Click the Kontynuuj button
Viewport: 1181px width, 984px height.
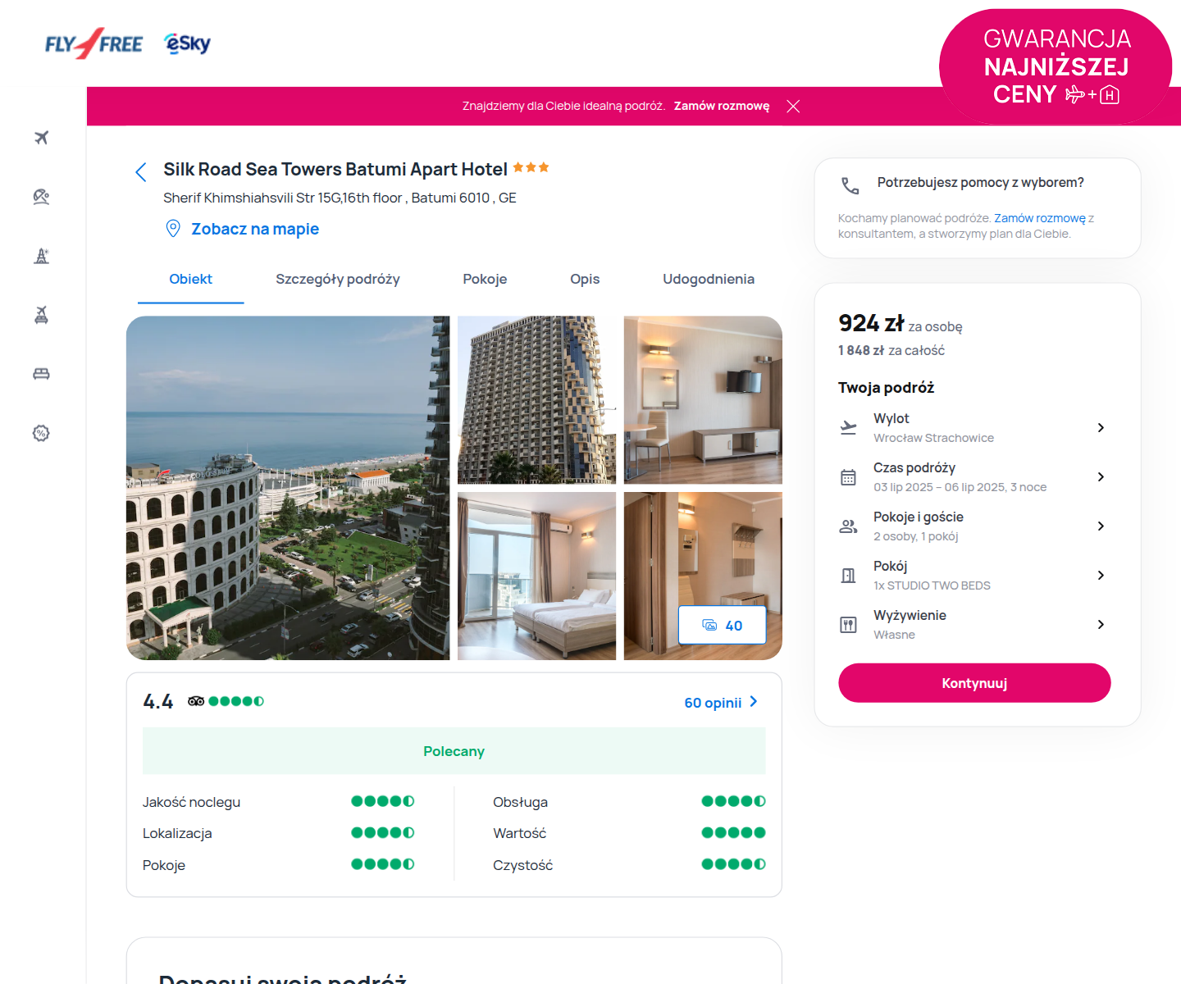click(x=974, y=683)
